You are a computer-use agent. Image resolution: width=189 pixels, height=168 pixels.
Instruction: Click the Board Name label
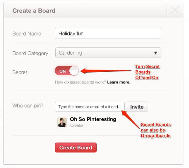point(27,34)
